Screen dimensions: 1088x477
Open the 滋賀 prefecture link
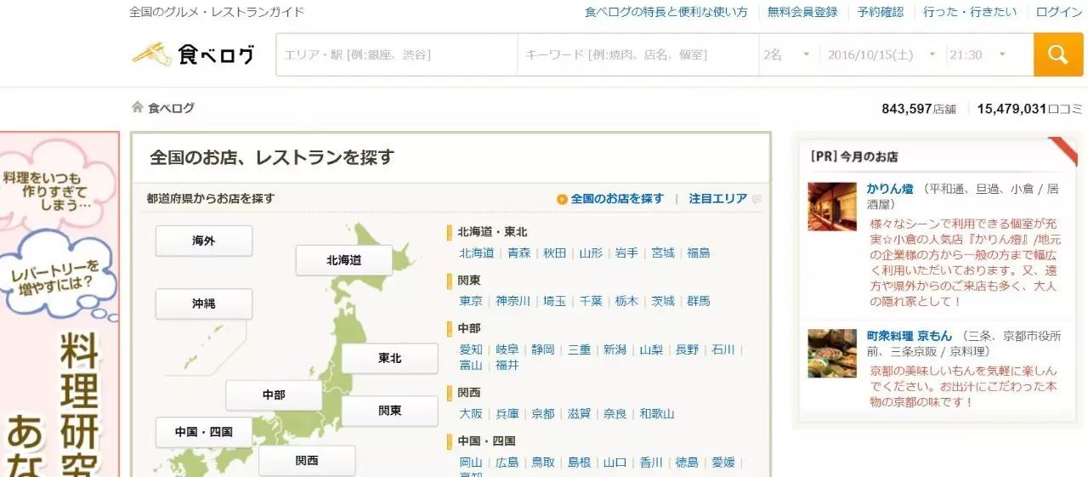tap(579, 414)
